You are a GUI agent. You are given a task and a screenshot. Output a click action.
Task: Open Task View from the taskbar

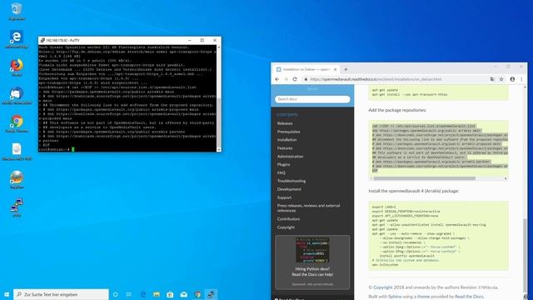click(129, 294)
